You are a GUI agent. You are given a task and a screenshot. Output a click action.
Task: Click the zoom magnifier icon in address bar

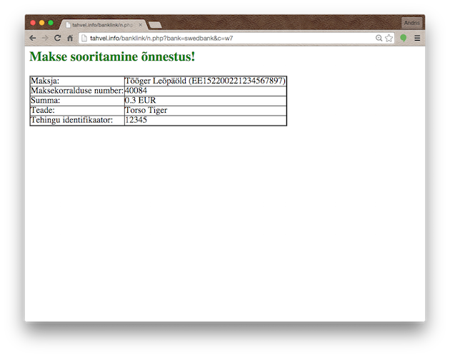click(379, 38)
